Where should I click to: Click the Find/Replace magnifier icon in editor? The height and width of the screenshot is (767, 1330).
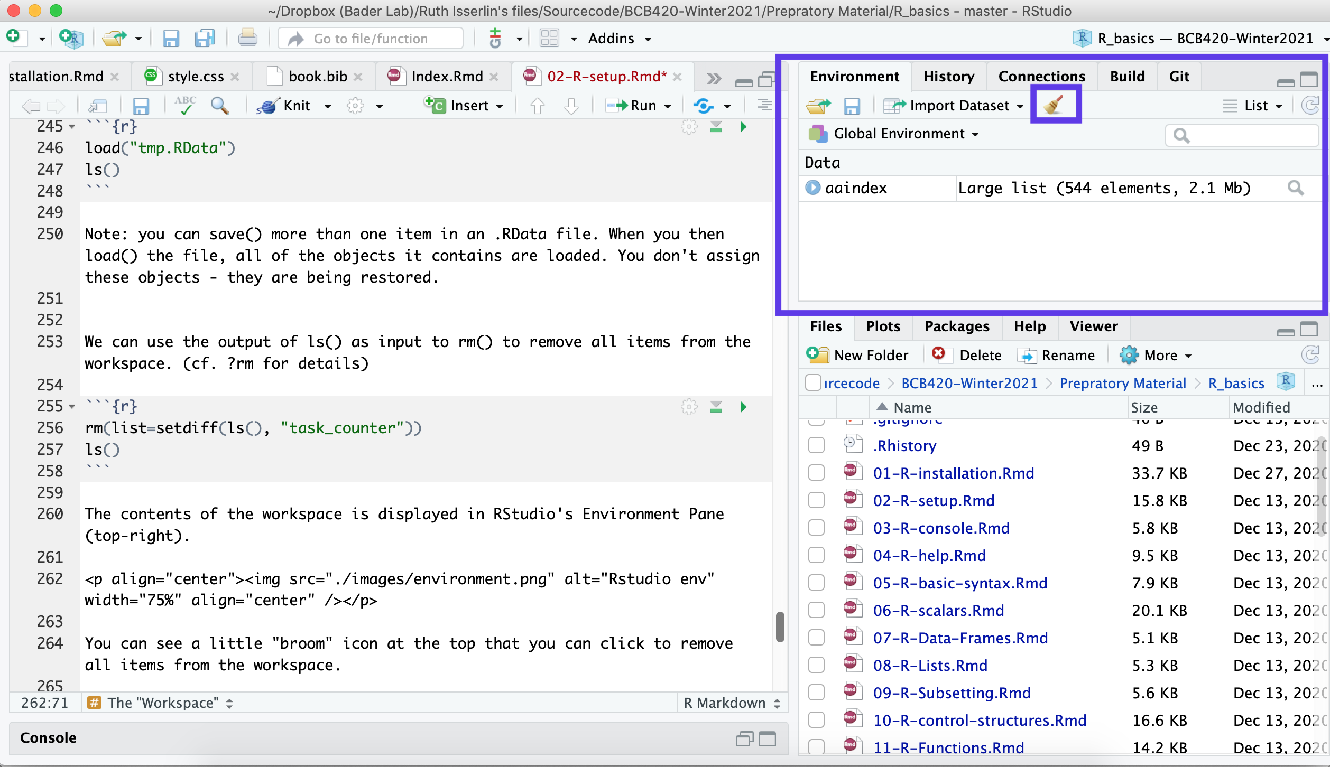[x=219, y=106]
